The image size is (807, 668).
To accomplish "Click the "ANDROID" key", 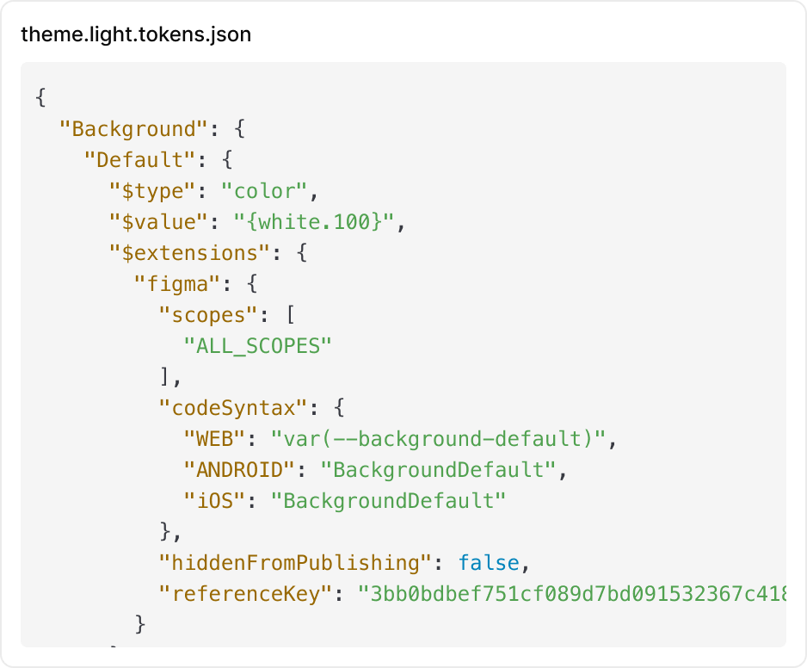I will (x=239, y=470).
